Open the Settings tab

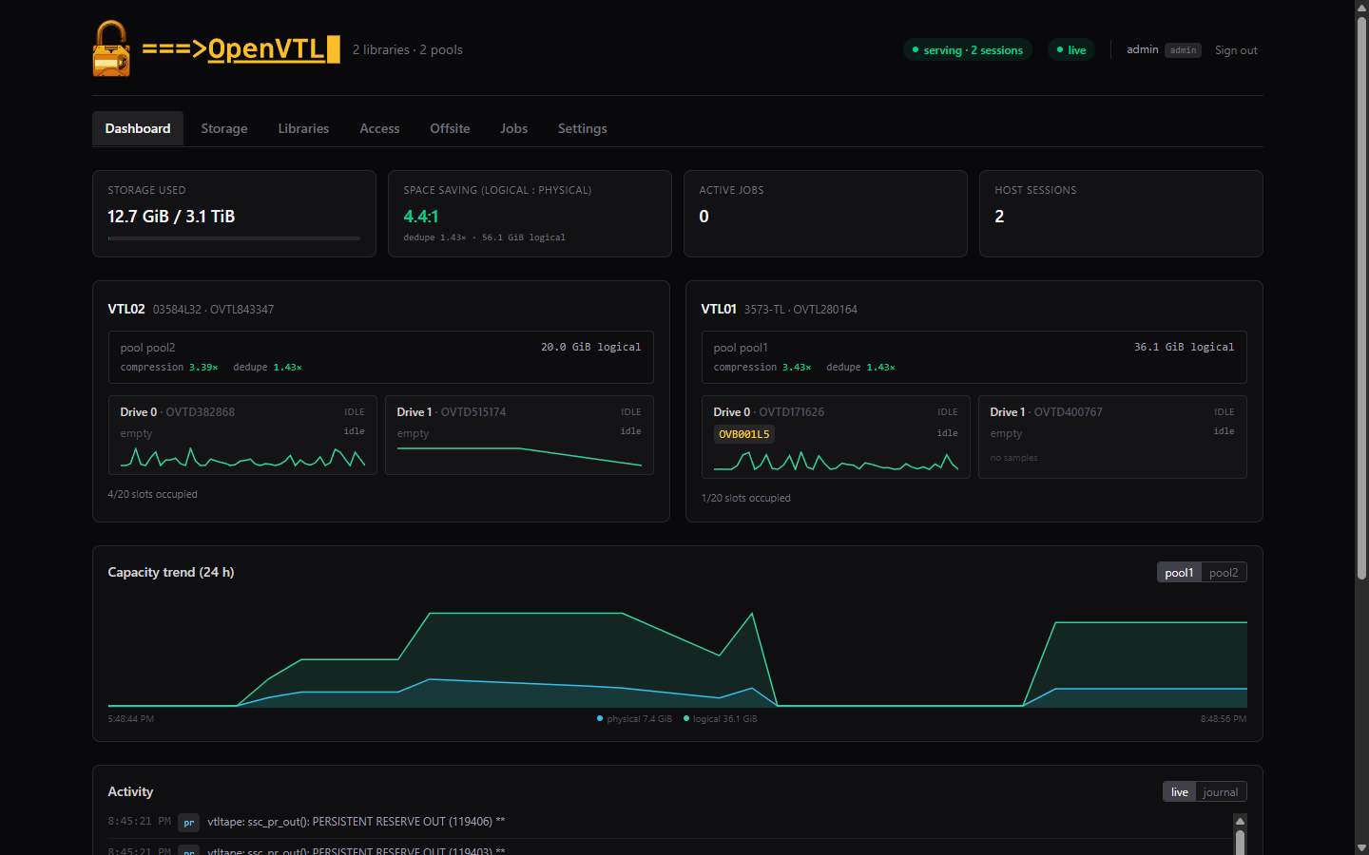(582, 128)
